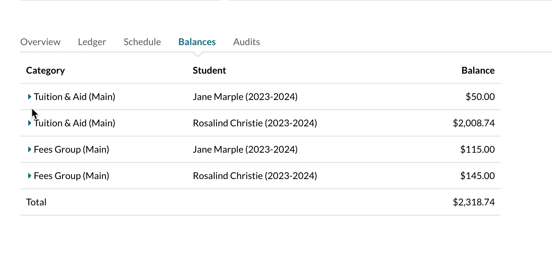Click the $2,008.74 balance amount
Viewport: 552px width, 270px height.
point(473,123)
